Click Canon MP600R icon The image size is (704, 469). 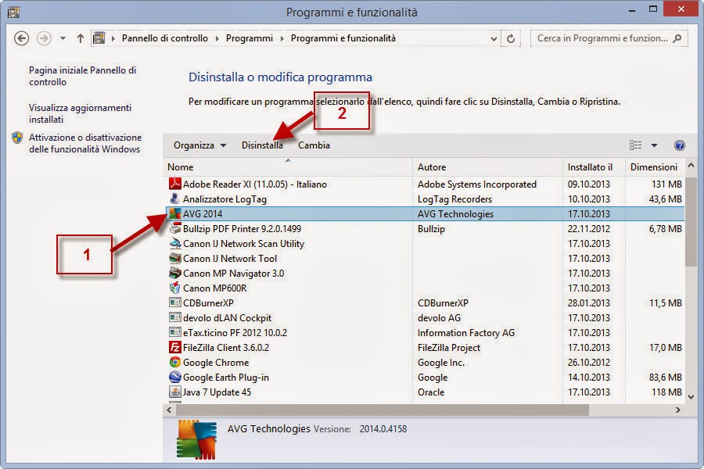(x=174, y=288)
